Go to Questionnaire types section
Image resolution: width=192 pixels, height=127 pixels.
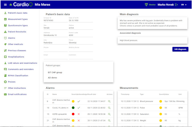(18, 26)
